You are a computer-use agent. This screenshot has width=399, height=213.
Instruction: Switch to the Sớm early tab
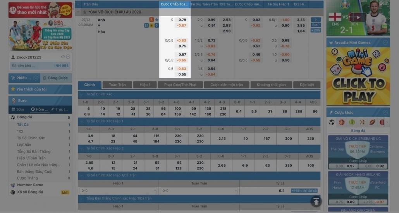18,109
